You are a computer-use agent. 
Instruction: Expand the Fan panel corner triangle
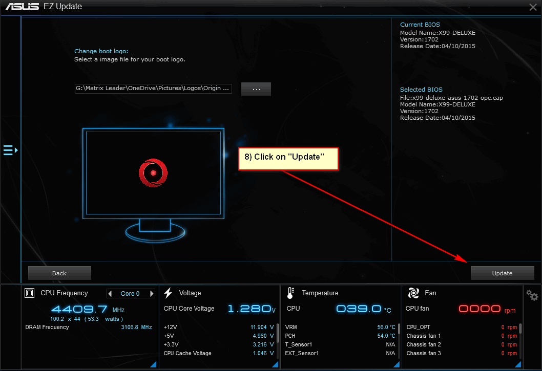pyautogui.click(x=518, y=364)
